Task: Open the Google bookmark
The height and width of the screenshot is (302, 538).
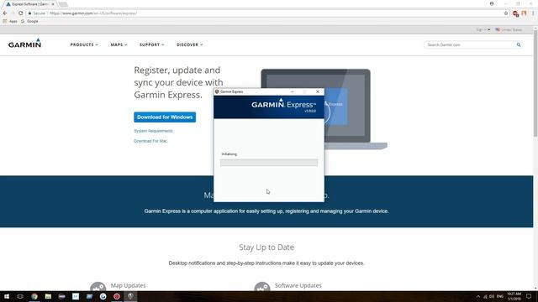Action: [29, 21]
